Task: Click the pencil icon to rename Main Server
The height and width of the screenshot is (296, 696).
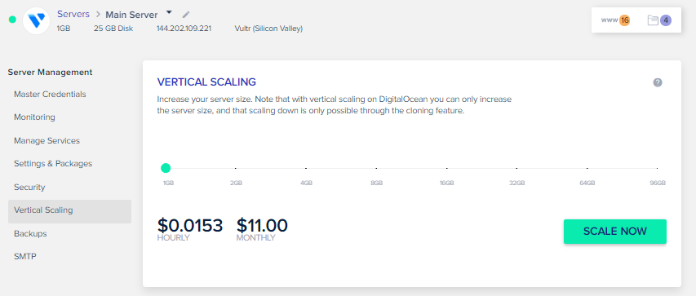Action: tap(186, 15)
